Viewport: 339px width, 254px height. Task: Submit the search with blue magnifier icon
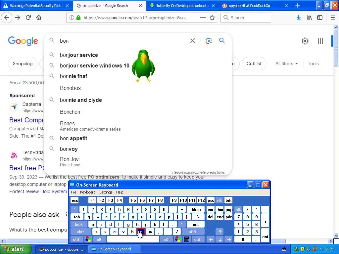[222, 40]
